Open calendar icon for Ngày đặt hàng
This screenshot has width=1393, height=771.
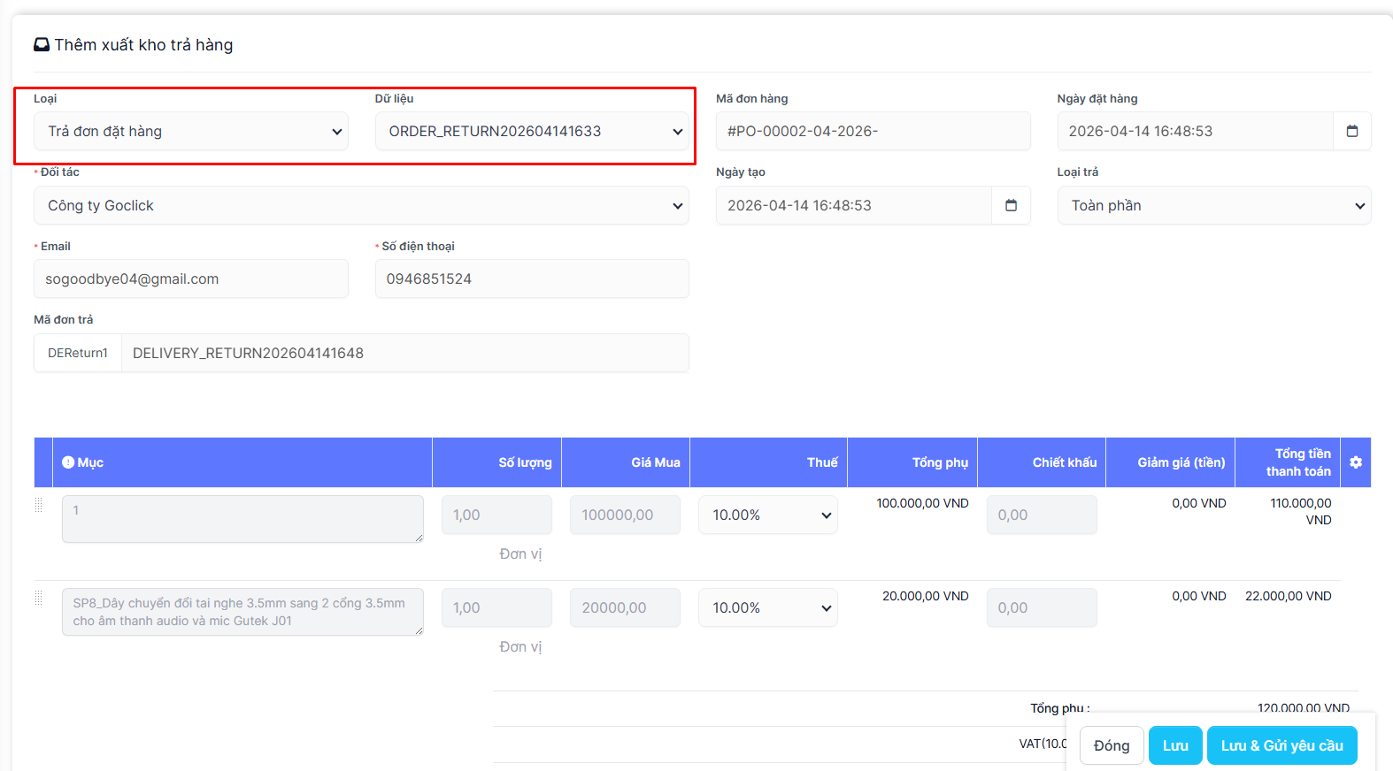tap(1351, 131)
